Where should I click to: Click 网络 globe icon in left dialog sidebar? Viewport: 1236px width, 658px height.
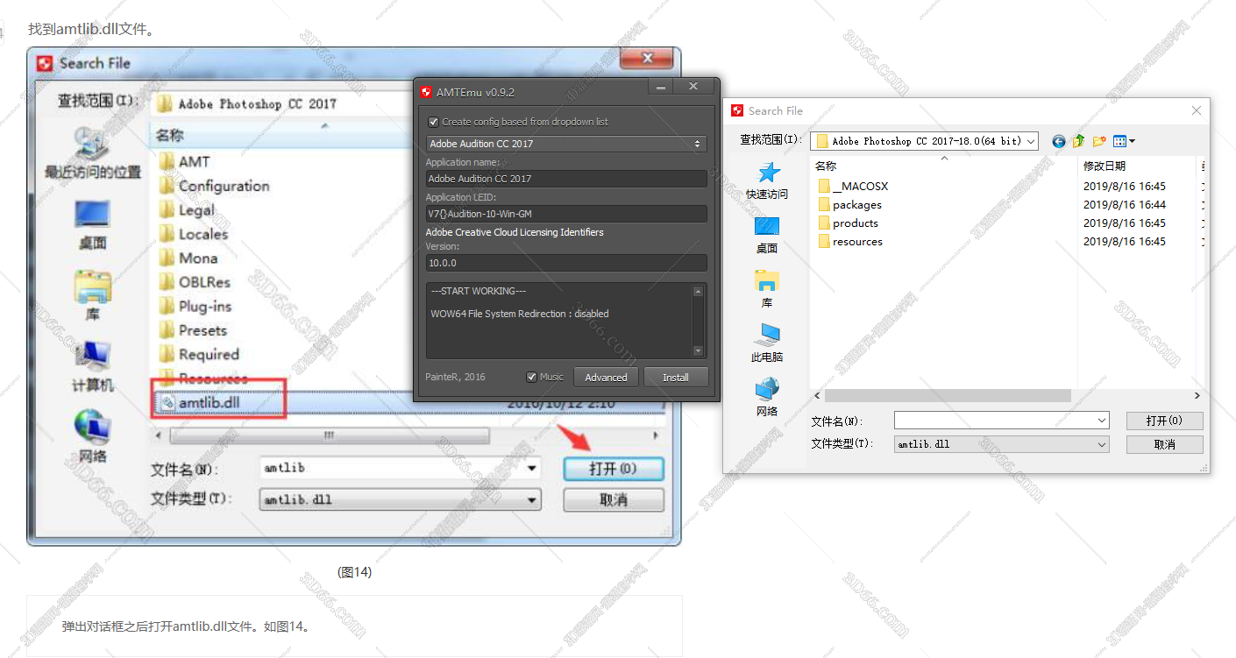pyautogui.click(x=92, y=428)
